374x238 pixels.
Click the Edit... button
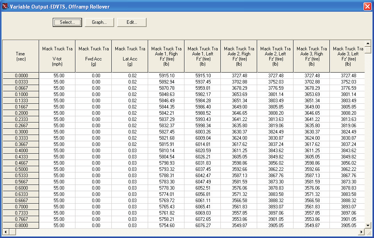(132, 22)
